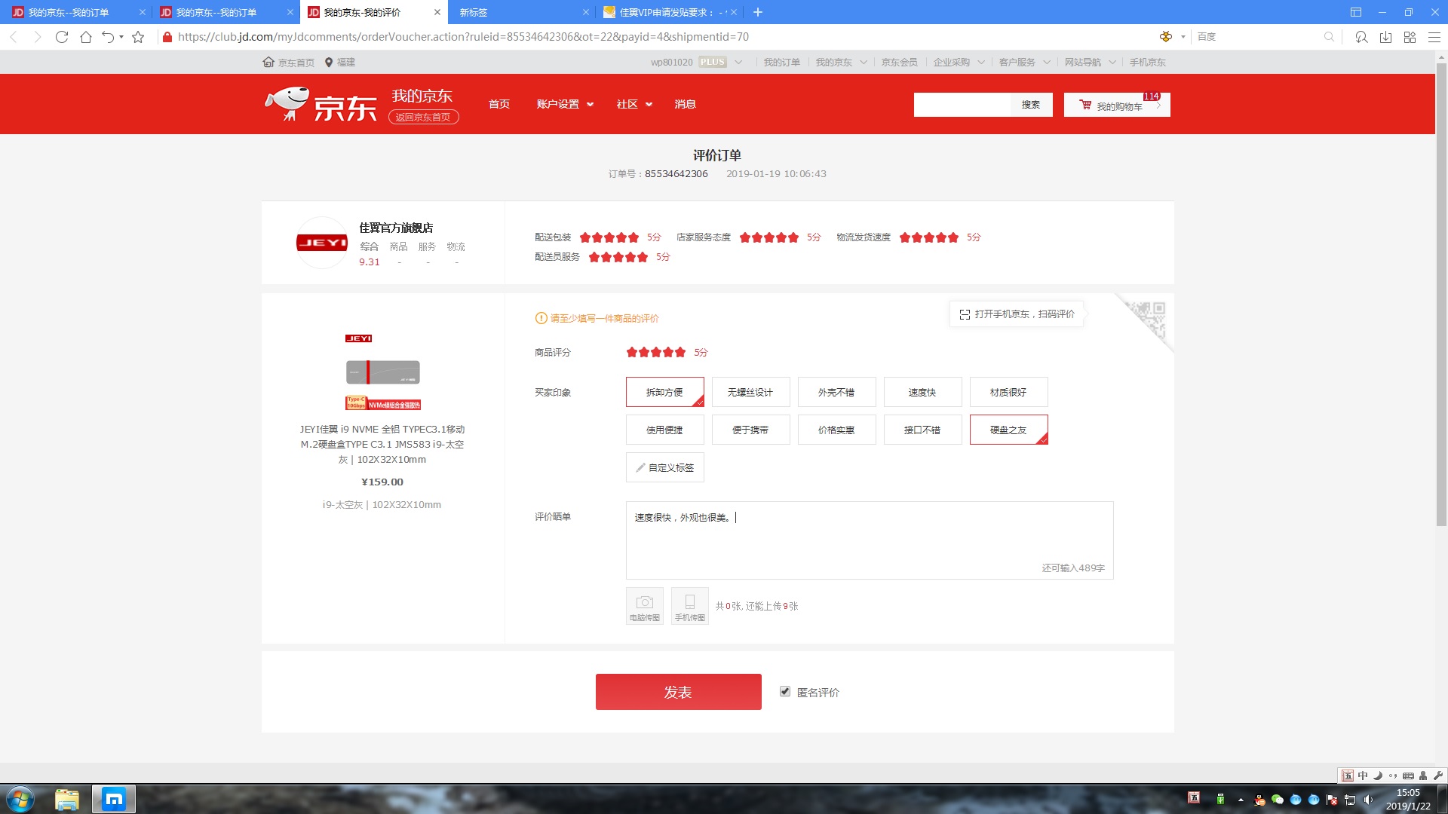Viewport: 1448px width, 814px height.
Task: Select the 价格实惠 impression tag
Action: (837, 430)
